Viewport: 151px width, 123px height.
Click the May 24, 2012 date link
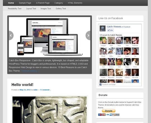point(25,90)
